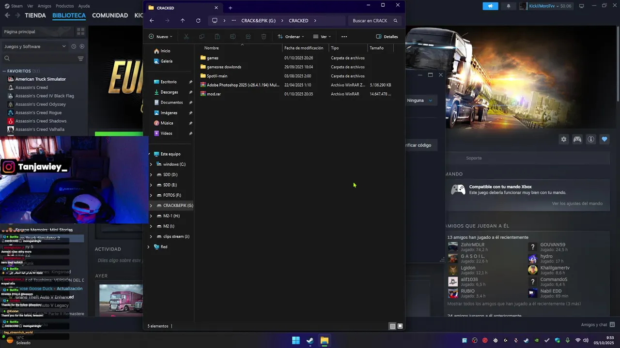Open Inicio in Explorer sidebar

coord(162,51)
